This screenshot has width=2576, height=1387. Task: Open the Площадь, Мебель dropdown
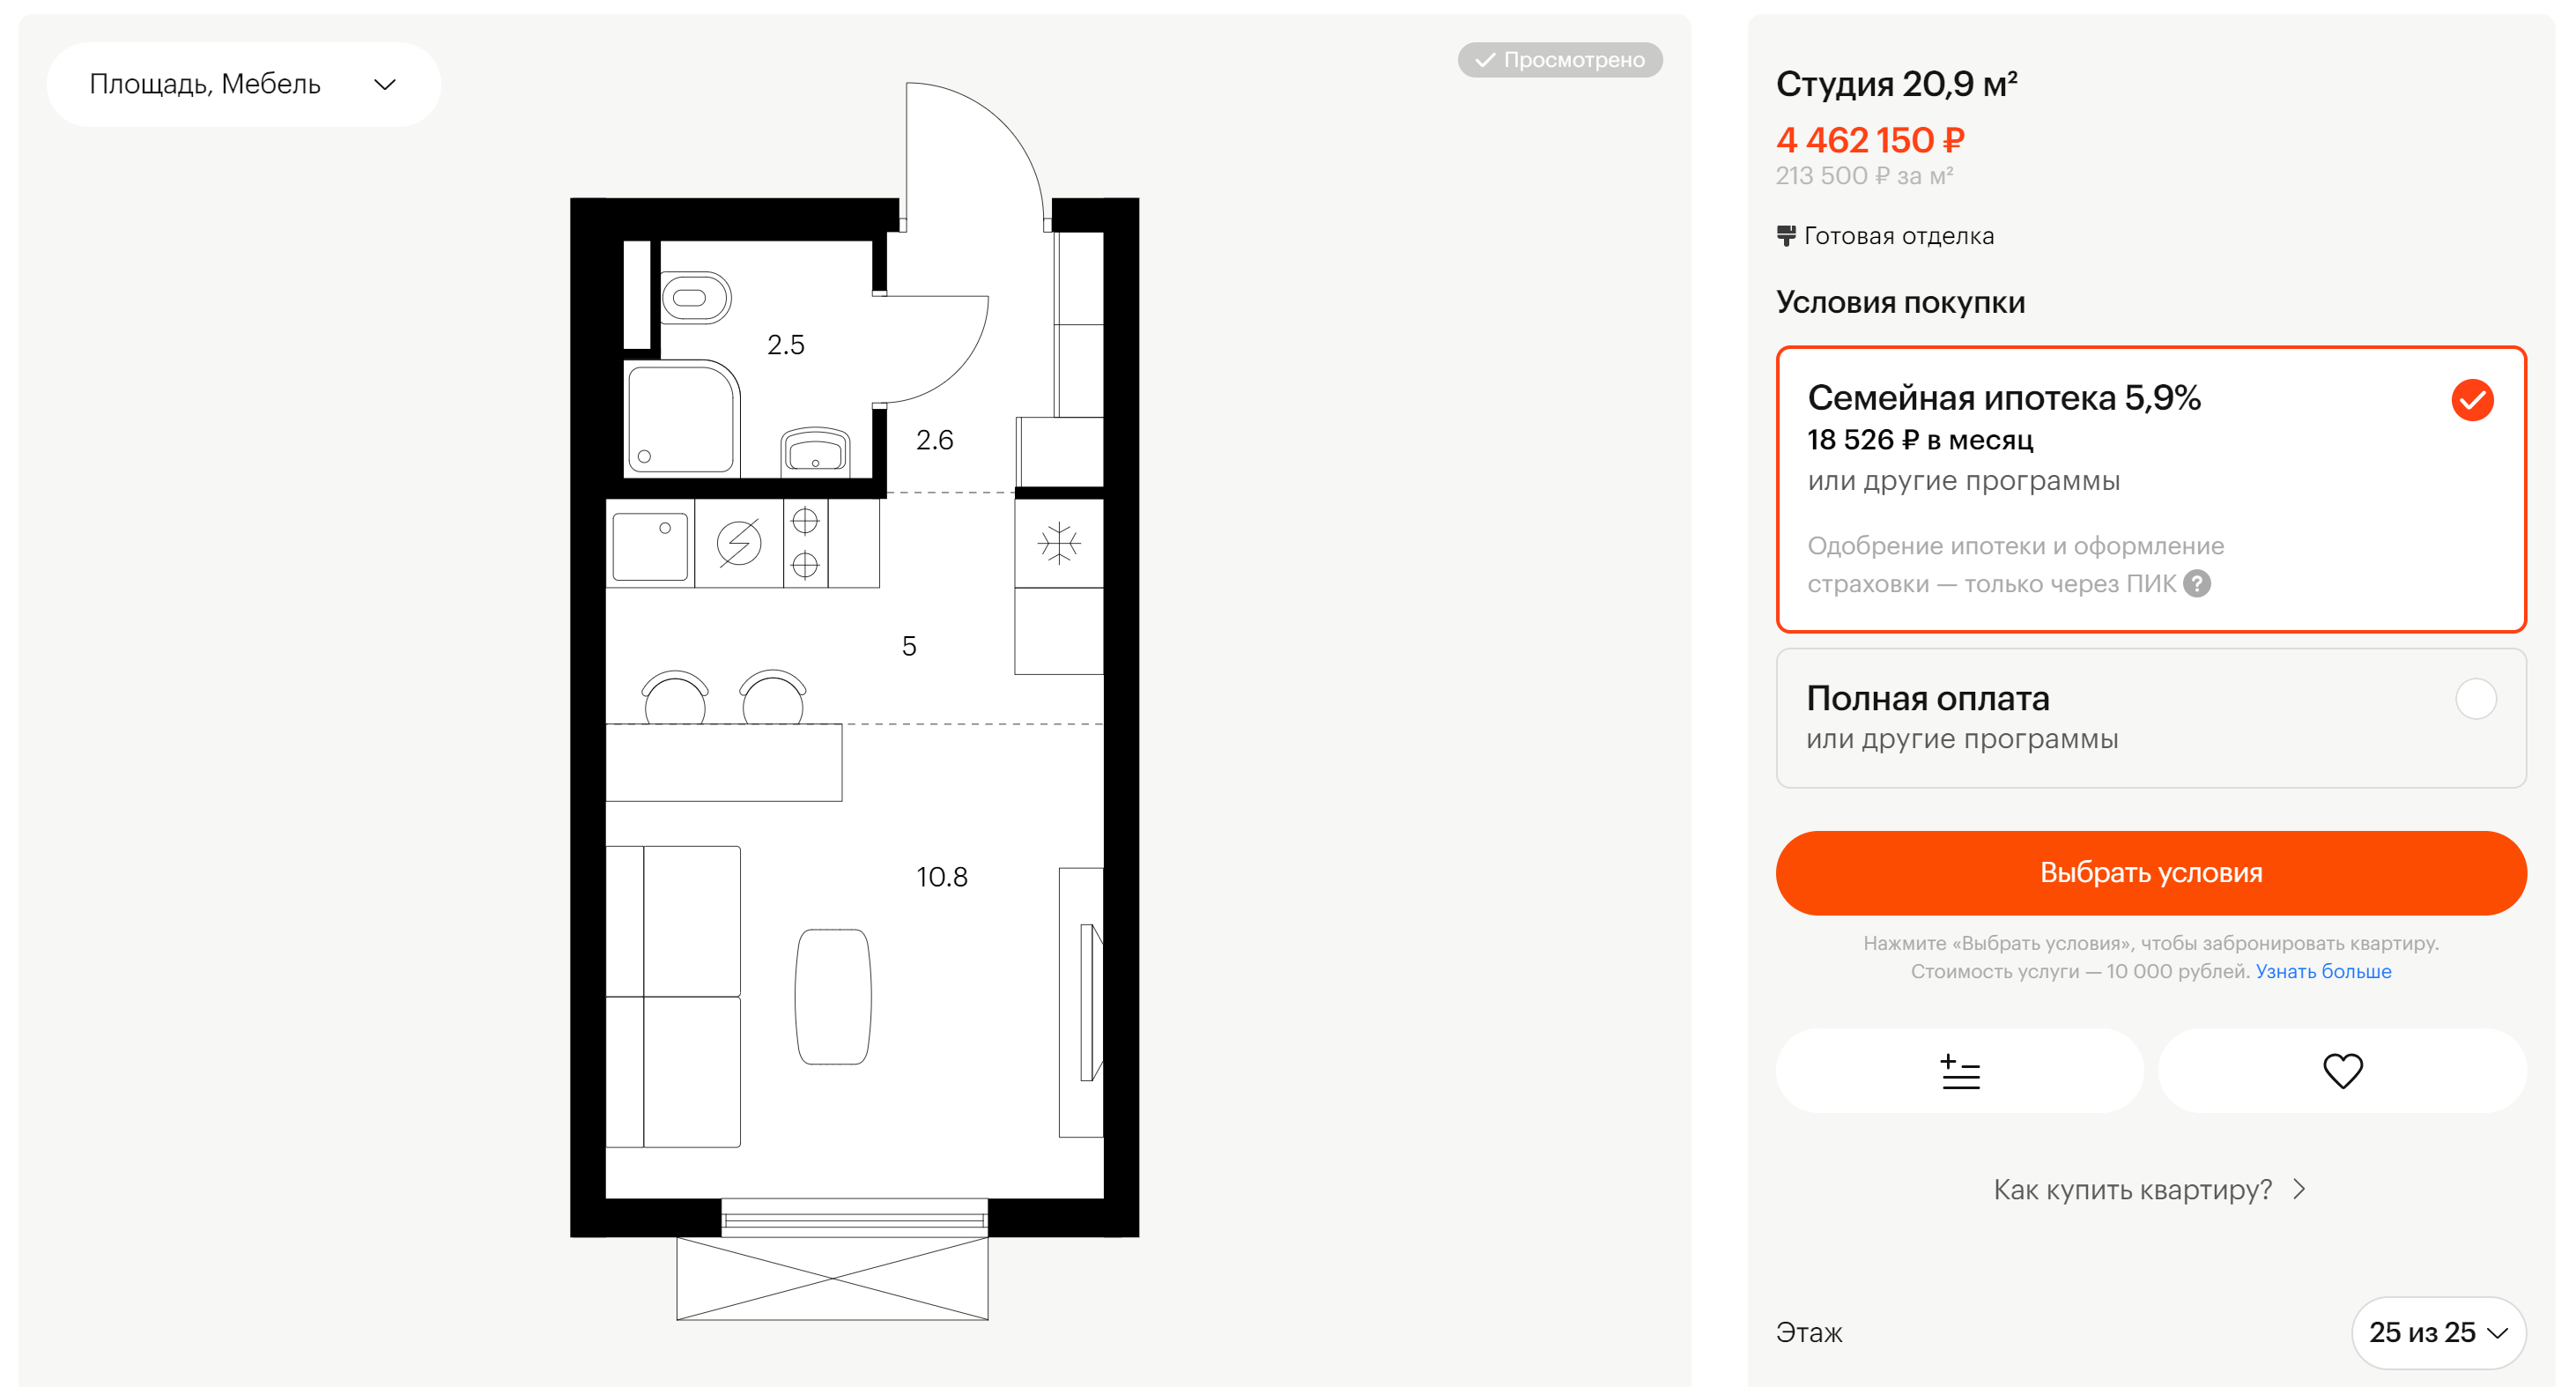tap(243, 84)
